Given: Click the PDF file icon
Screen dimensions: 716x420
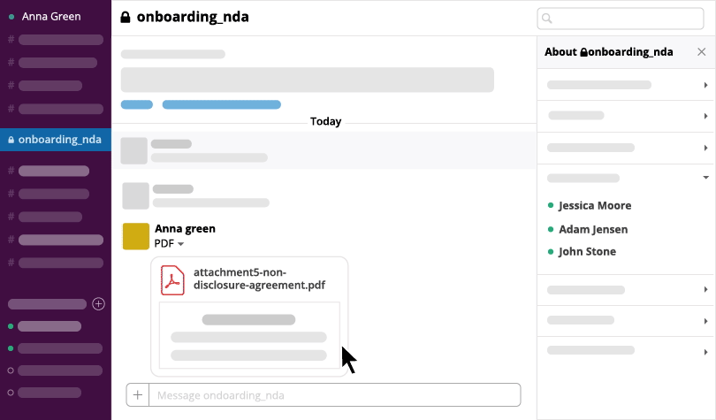Looking at the screenshot, I should point(172,279).
